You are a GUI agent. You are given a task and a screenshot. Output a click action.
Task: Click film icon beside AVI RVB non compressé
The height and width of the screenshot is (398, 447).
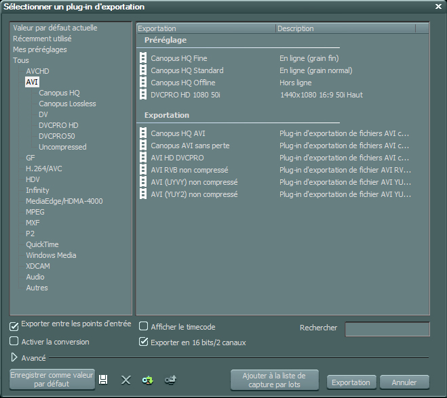click(143, 170)
